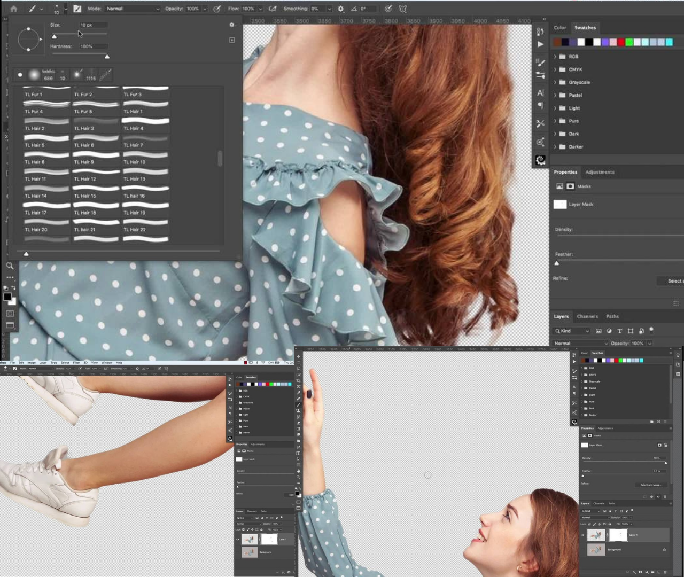Open symmetry butterfly options in top options bar
The height and width of the screenshot is (577, 684).
(x=403, y=9)
